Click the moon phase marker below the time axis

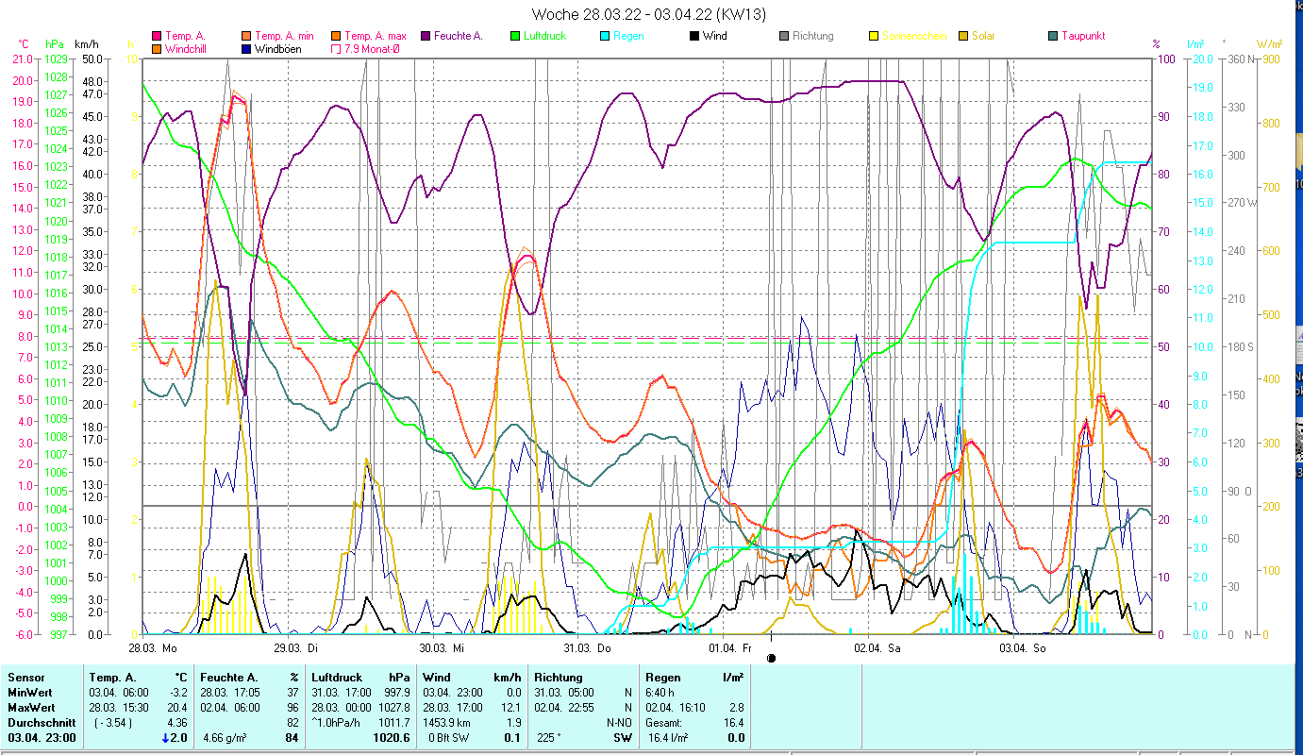click(772, 658)
